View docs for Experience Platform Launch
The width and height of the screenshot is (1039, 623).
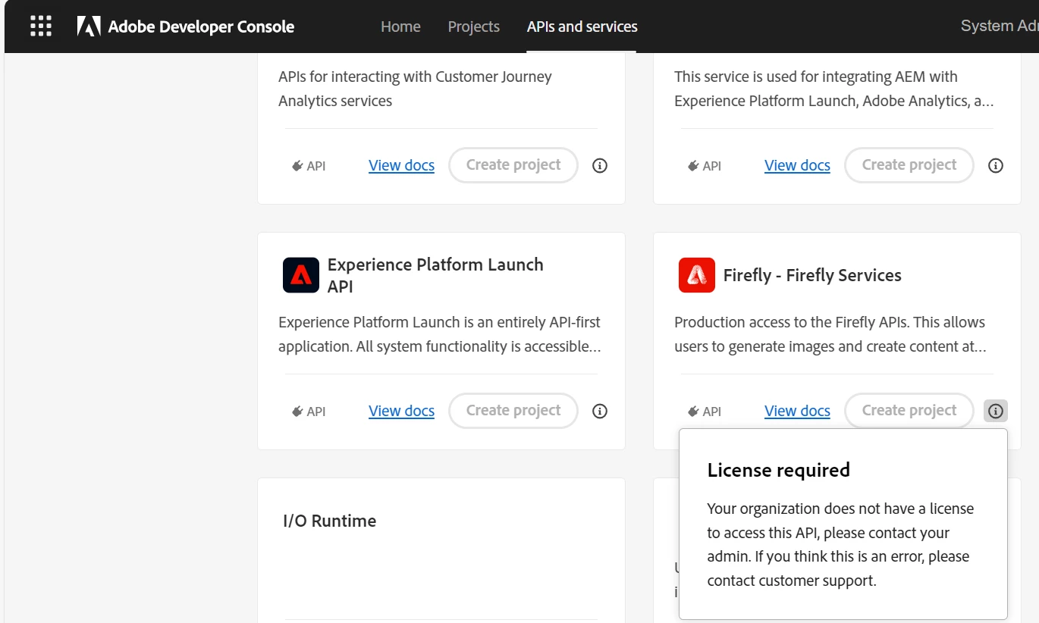[x=402, y=411]
